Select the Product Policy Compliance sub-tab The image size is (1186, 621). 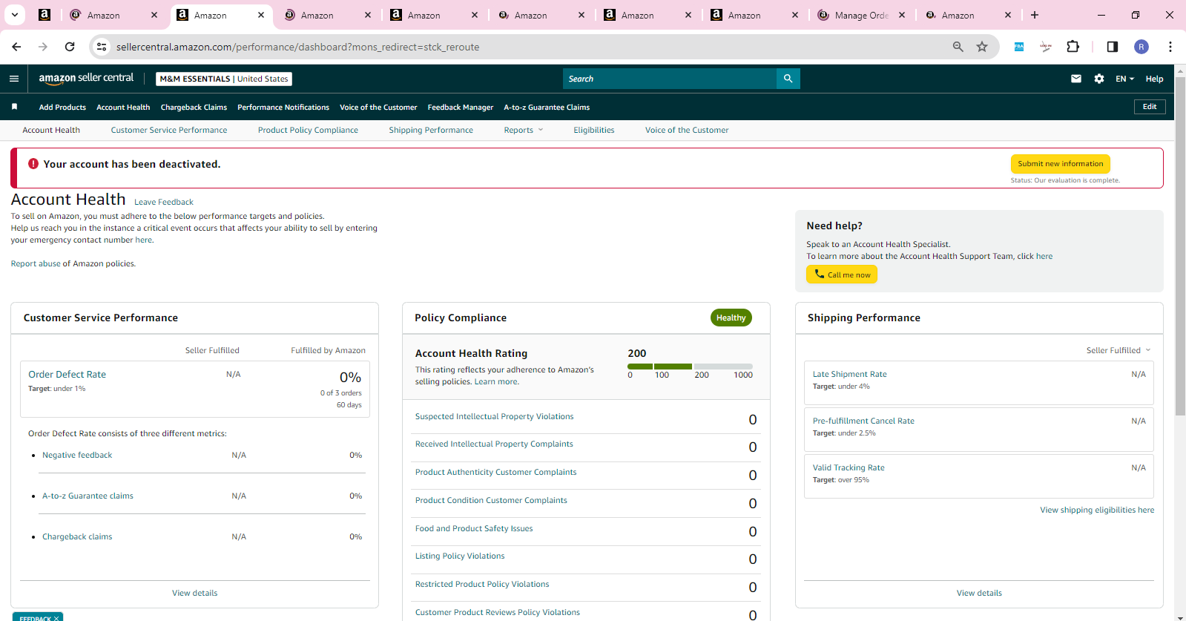[x=308, y=130]
